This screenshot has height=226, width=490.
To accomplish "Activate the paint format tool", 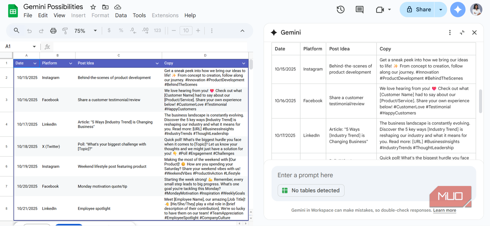I will click(65, 31).
